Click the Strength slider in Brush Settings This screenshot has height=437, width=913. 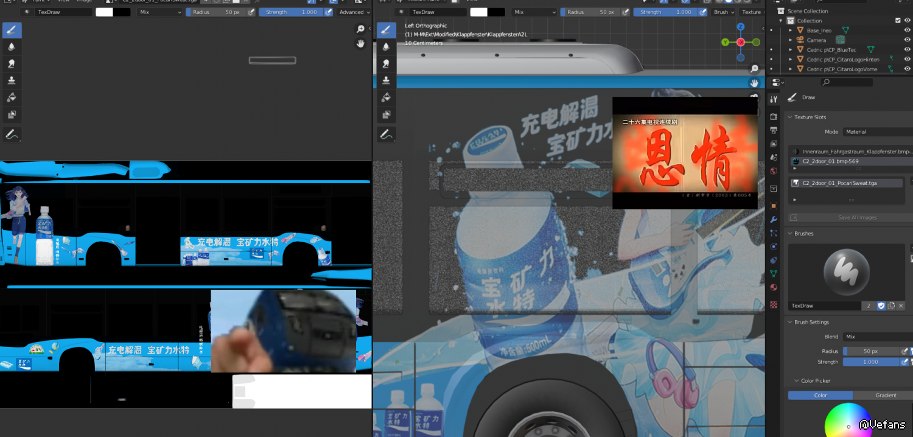(x=870, y=362)
